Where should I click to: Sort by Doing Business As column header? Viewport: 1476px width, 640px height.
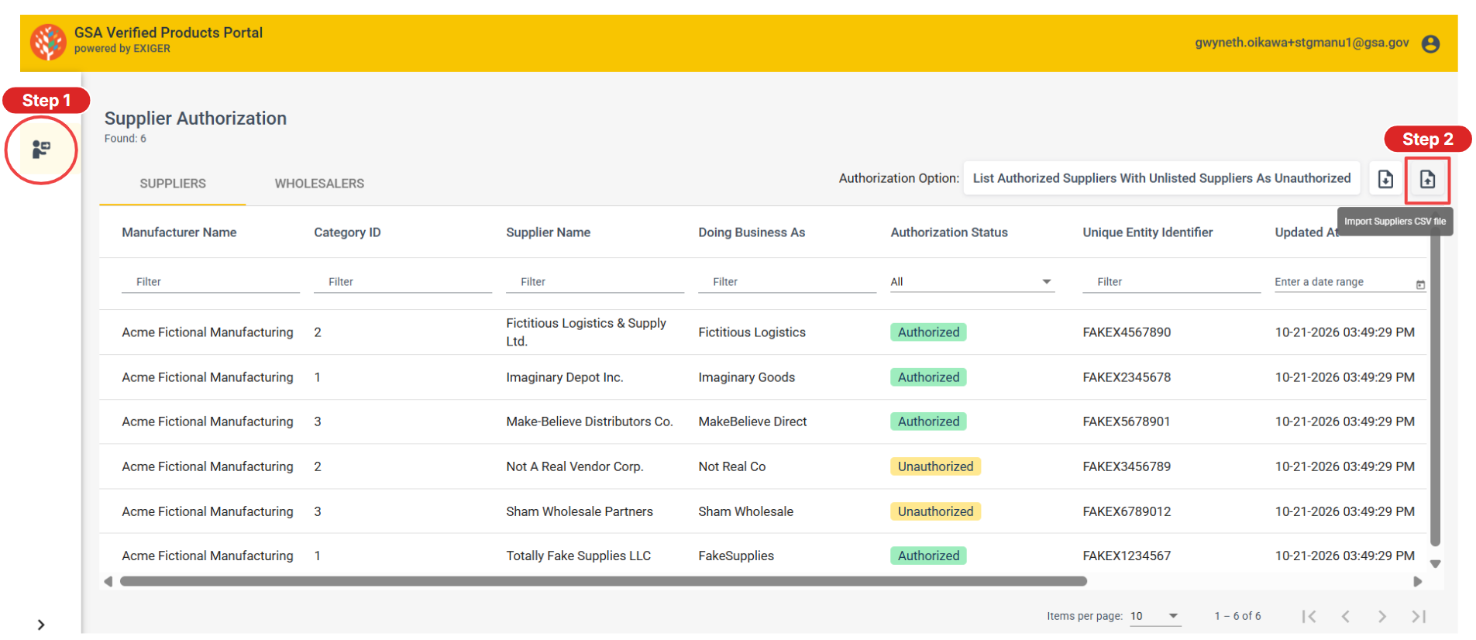tap(752, 232)
